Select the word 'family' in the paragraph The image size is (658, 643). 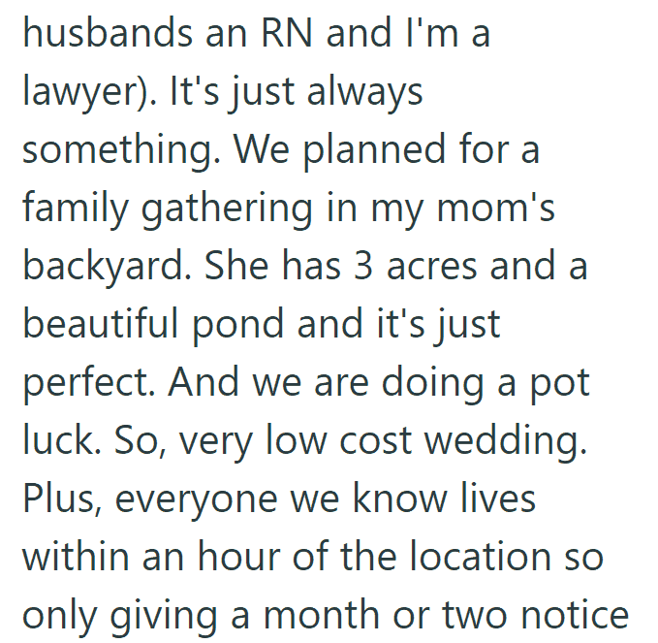coord(76,209)
